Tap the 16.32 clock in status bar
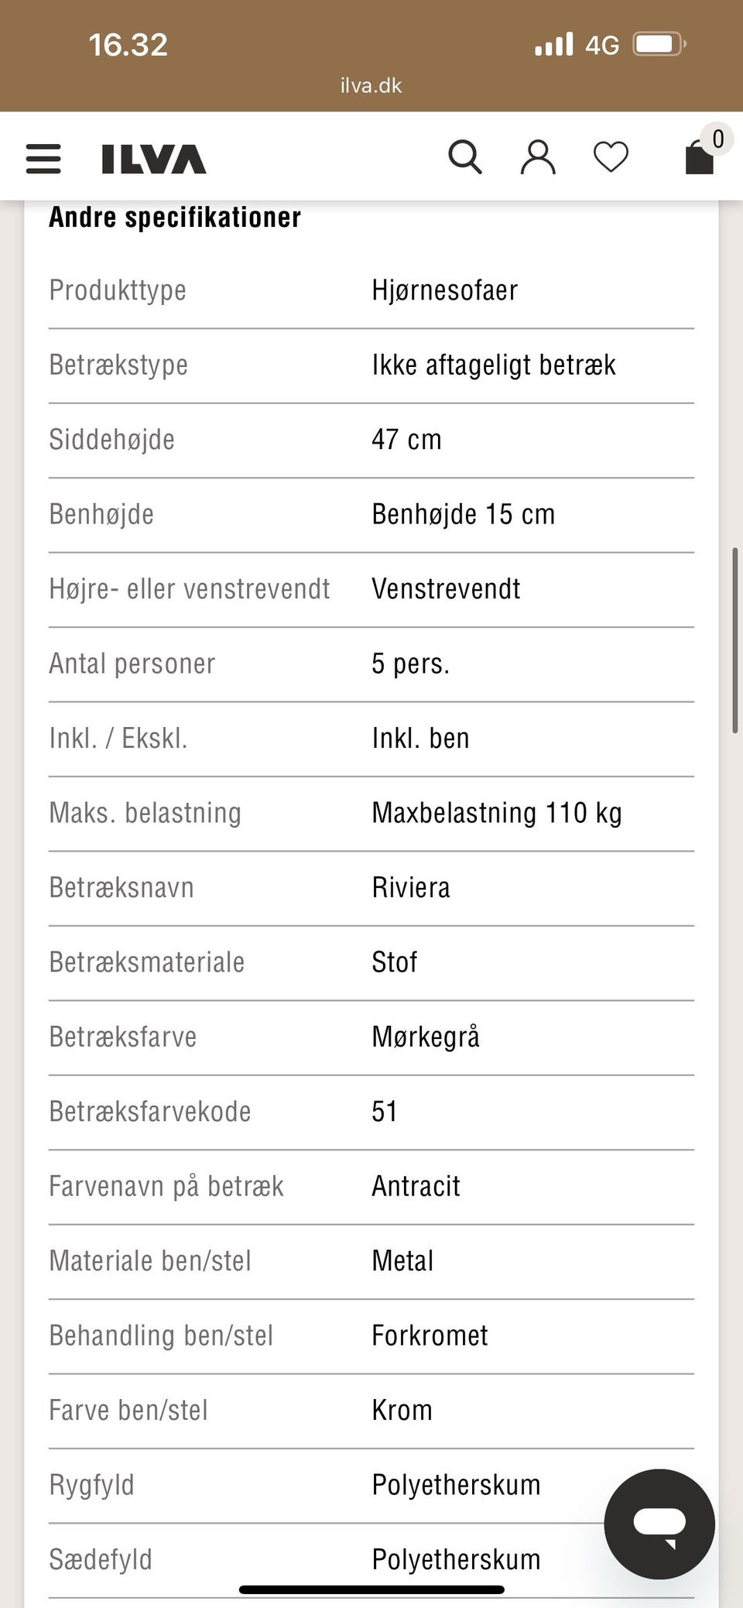The width and height of the screenshot is (743, 1608). 128,45
